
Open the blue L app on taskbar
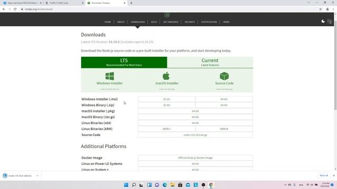click(195, 185)
